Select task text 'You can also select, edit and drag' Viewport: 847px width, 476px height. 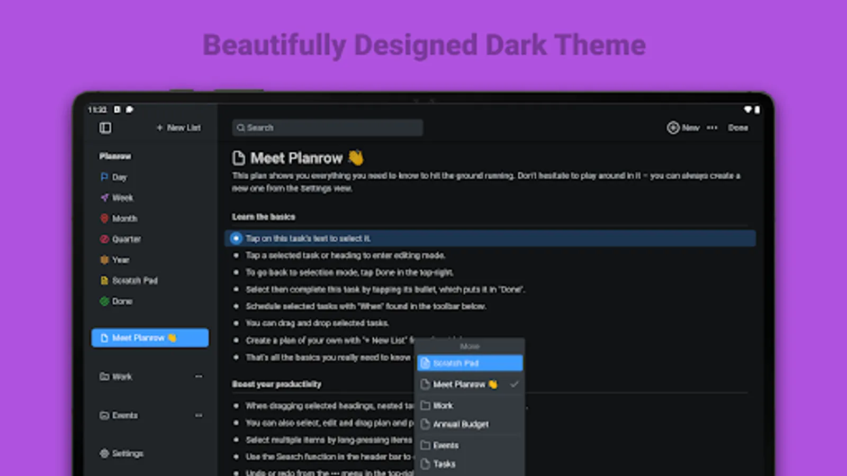tap(329, 423)
